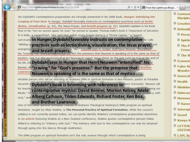This screenshot has width=190, height=142.
Task: Open the address bar dropdown arrow
Action: click(x=132, y=7)
